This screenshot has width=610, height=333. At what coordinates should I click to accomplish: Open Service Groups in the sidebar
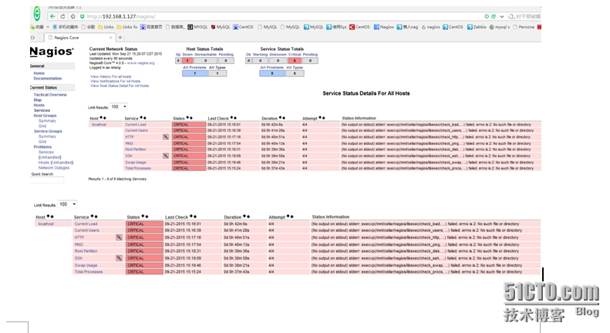[x=48, y=131]
